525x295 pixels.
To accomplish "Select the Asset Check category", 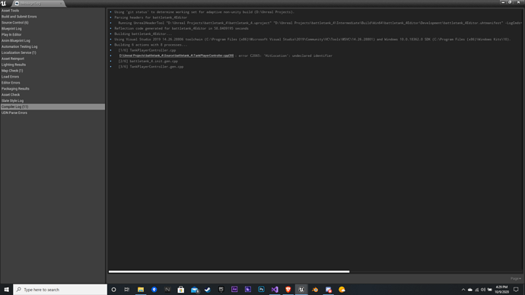I will pyautogui.click(x=52, y=95).
